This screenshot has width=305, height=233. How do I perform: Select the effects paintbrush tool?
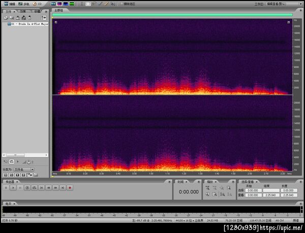click(100, 4)
